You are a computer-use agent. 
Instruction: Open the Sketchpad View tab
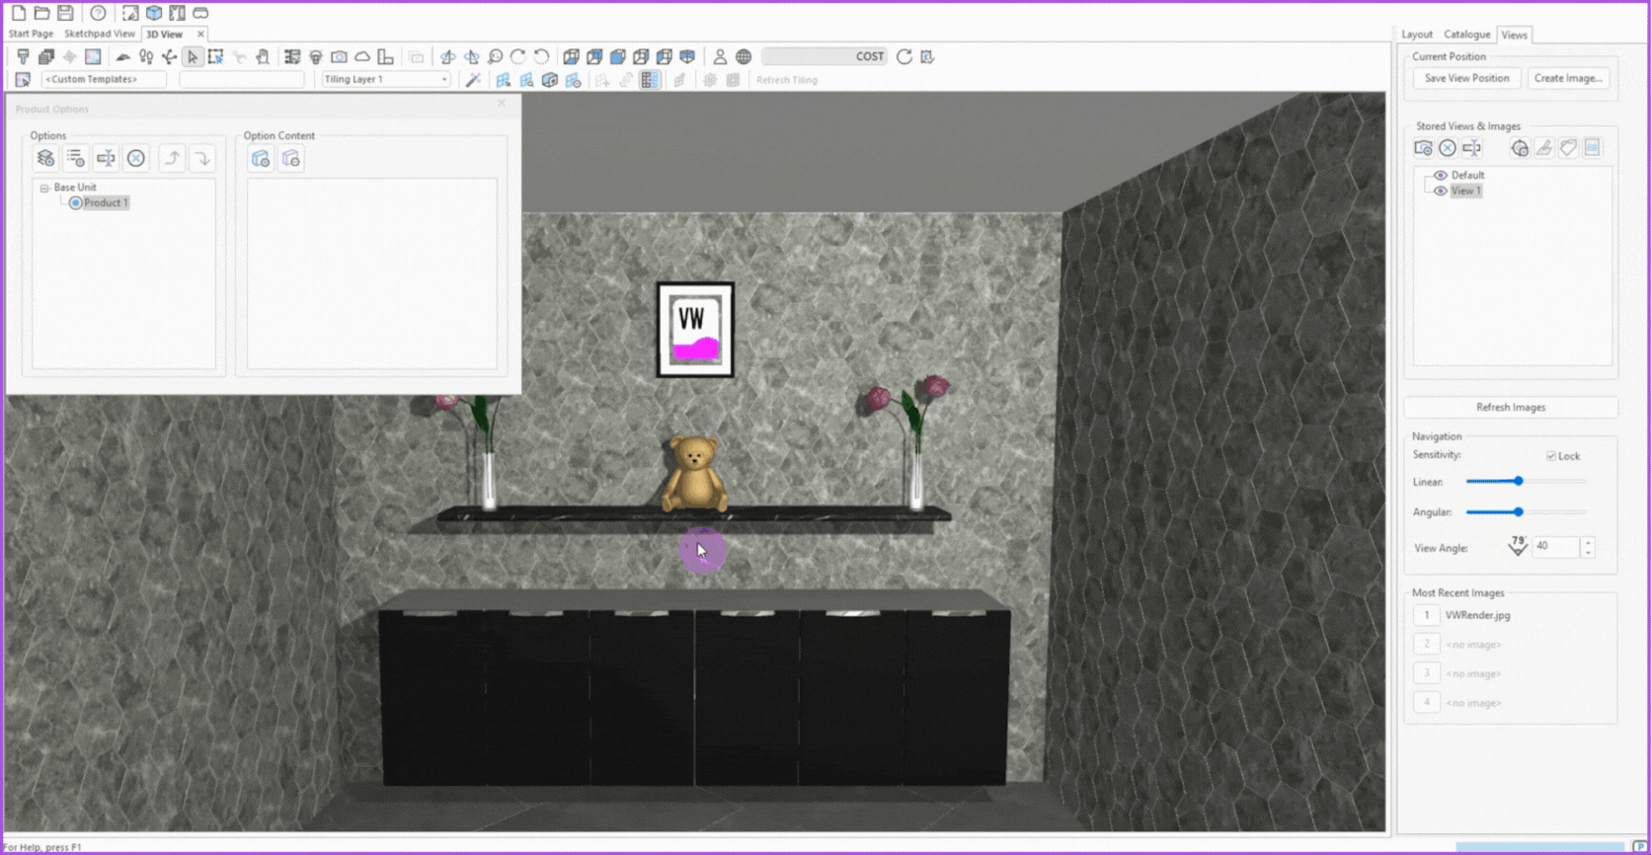(x=100, y=34)
